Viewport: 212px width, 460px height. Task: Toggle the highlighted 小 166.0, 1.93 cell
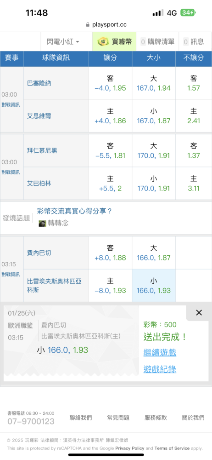[x=154, y=286]
